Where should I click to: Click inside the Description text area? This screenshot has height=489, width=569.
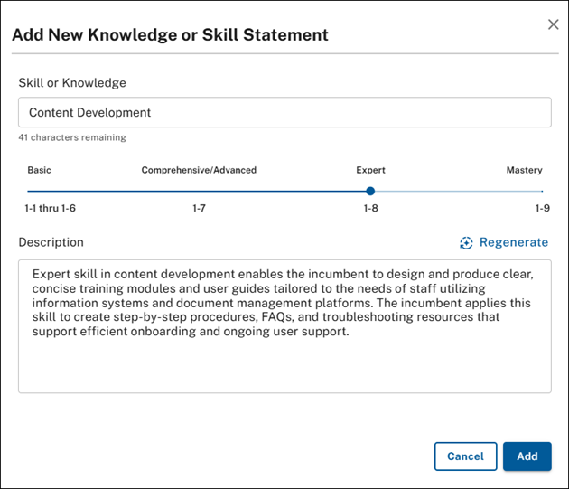click(284, 326)
